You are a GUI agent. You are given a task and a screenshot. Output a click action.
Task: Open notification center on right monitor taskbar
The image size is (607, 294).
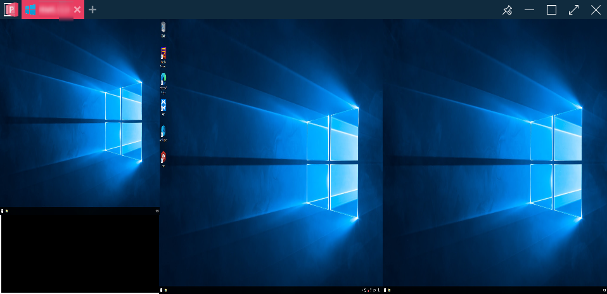coord(604,290)
